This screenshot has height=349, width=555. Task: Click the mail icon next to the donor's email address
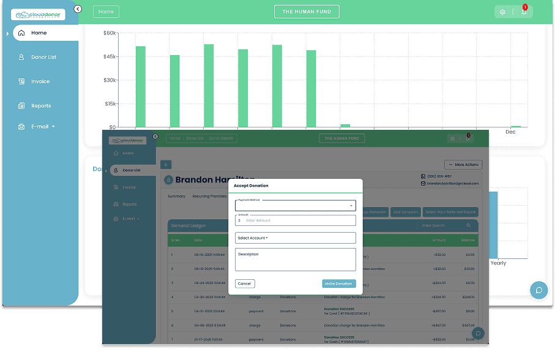point(423,184)
